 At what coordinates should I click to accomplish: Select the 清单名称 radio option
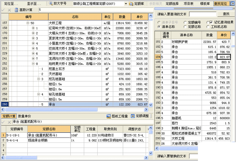[159, 27]
